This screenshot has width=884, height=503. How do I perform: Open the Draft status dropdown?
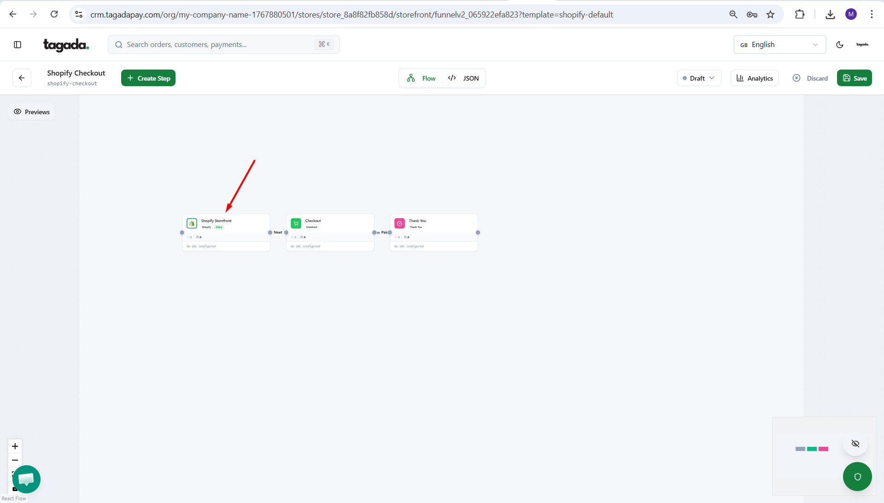(x=699, y=78)
